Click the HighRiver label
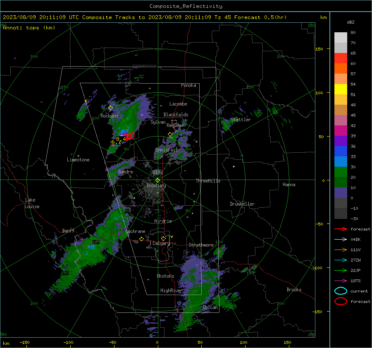 [171, 290]
